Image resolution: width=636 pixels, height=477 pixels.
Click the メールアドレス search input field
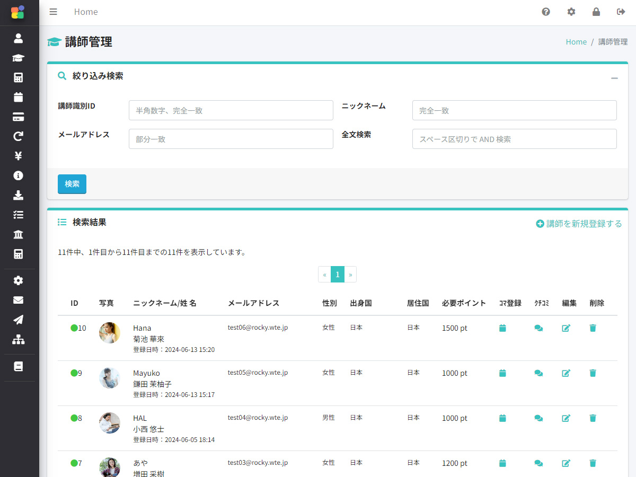(231, 138)
